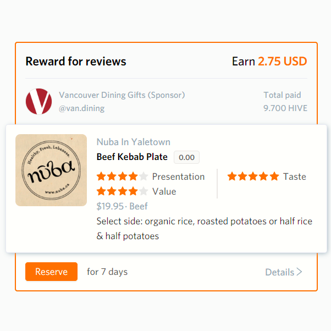Viewport: 331px width, 331px height.
Task: Click the first Value star
Action: (x=101, y=191)
